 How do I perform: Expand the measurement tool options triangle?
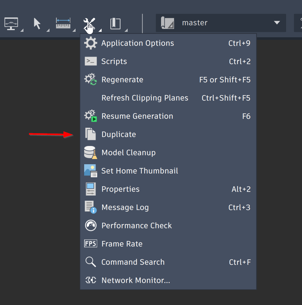click(74, 31)
